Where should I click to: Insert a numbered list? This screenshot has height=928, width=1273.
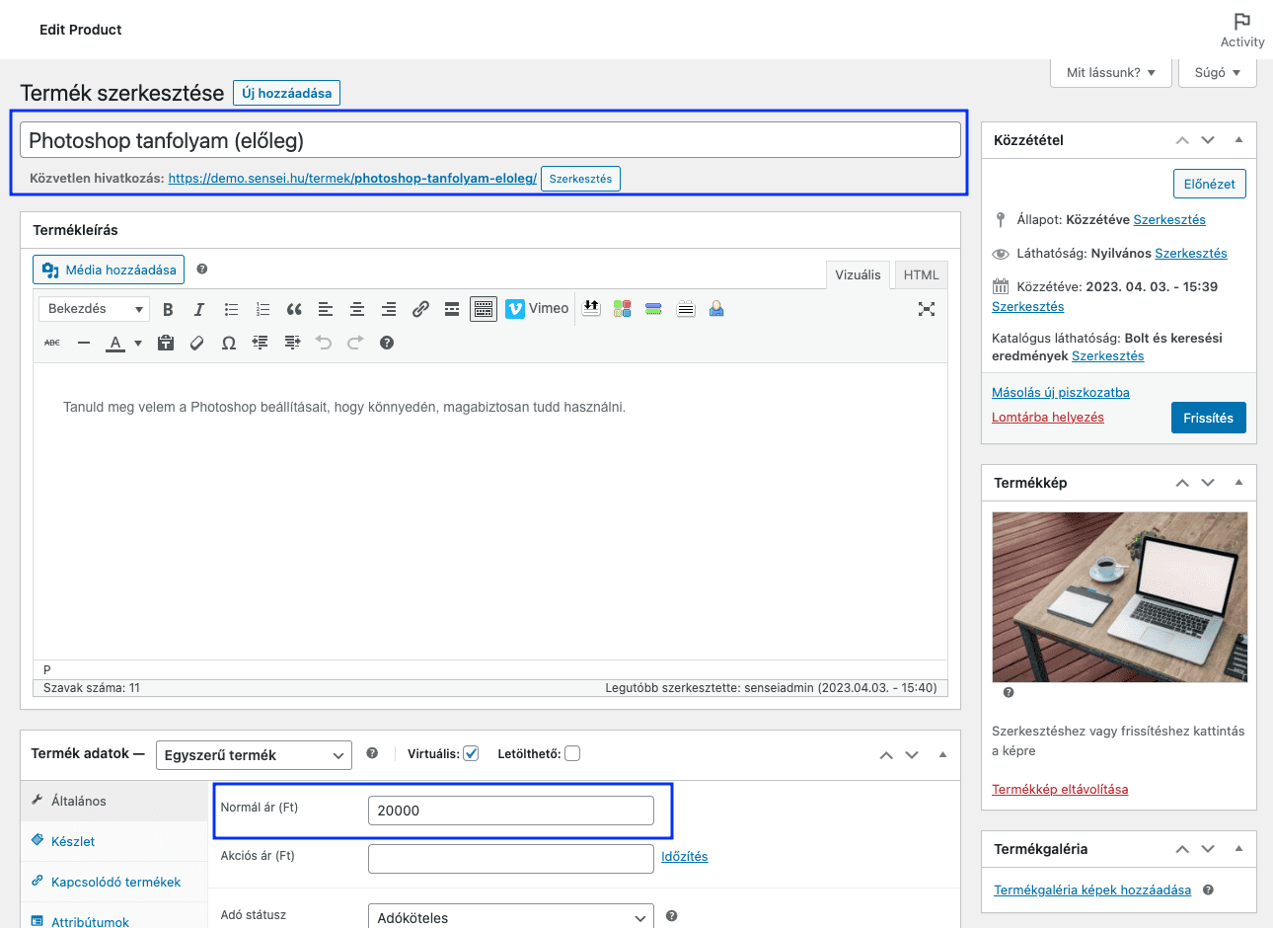coord(262,309)
